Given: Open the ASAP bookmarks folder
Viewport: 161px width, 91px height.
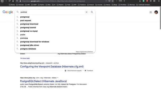Looking at the screenshot, I should click(34, 5).
